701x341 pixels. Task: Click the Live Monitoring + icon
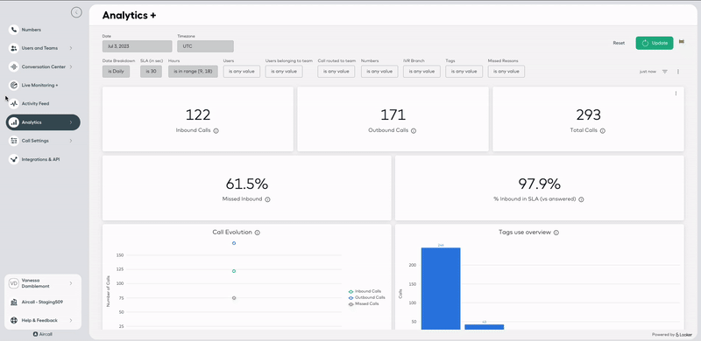[14, 85]
